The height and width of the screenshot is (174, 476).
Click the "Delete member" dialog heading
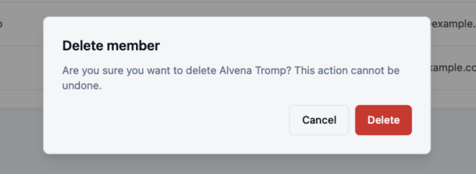111,46
